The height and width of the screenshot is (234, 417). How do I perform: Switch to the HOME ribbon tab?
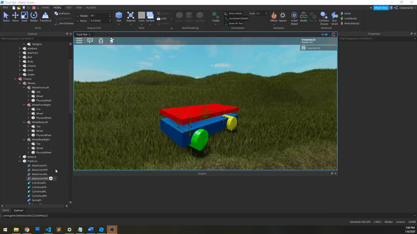pyautogui.click(x=46, y=7)
